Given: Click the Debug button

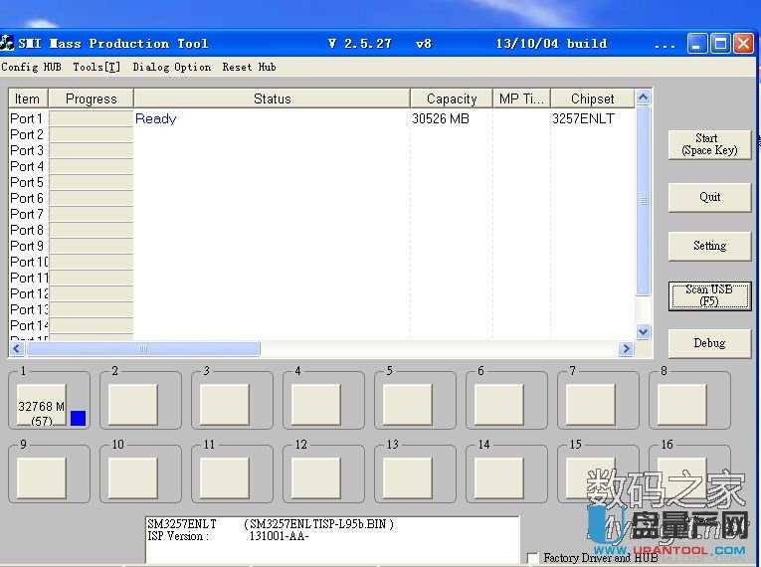Looking at the screenshot, I should tap(709, 343).
